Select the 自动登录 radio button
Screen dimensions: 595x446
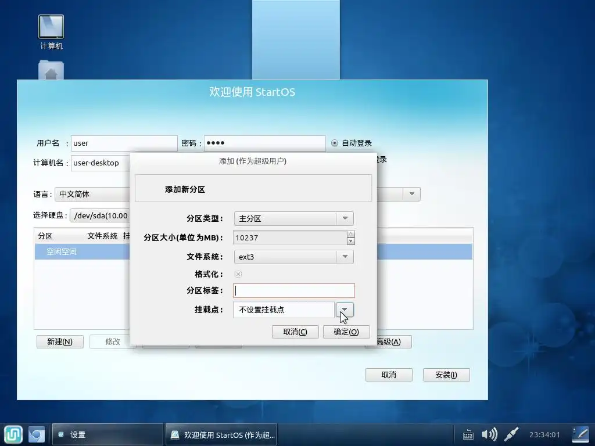coord(335,143)
